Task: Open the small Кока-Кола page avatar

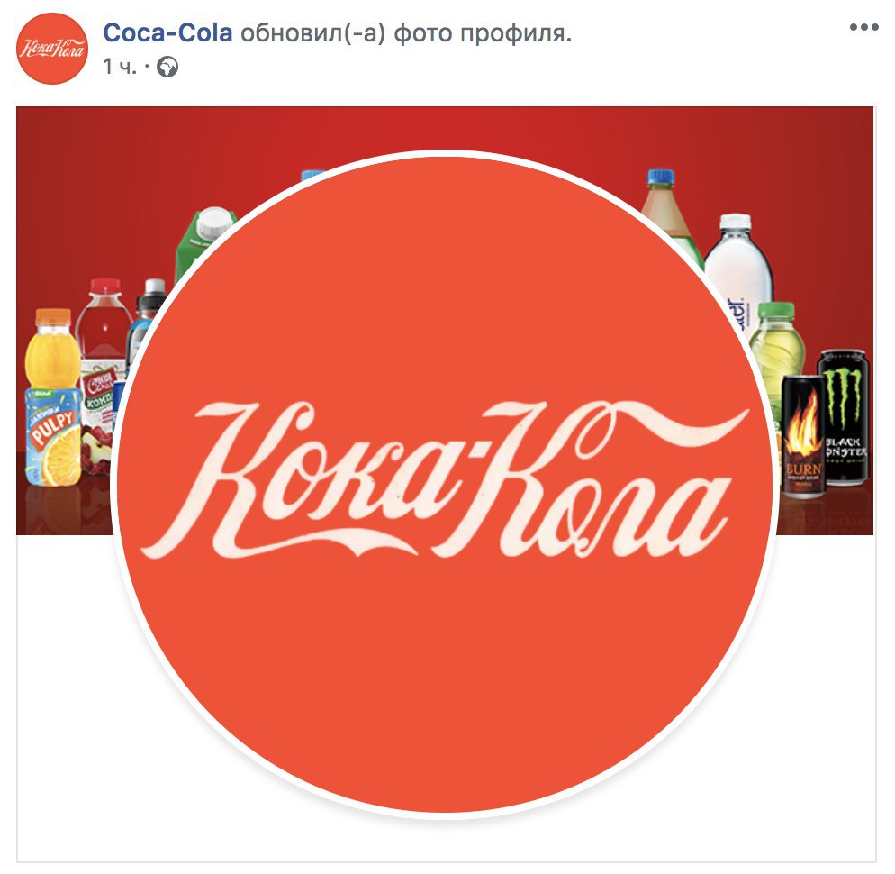Action: 52,49
